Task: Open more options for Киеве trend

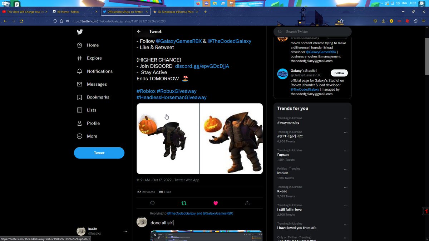Action: [345, 187]
